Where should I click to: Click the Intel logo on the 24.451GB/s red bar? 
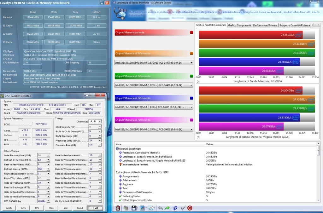[298, 35]
